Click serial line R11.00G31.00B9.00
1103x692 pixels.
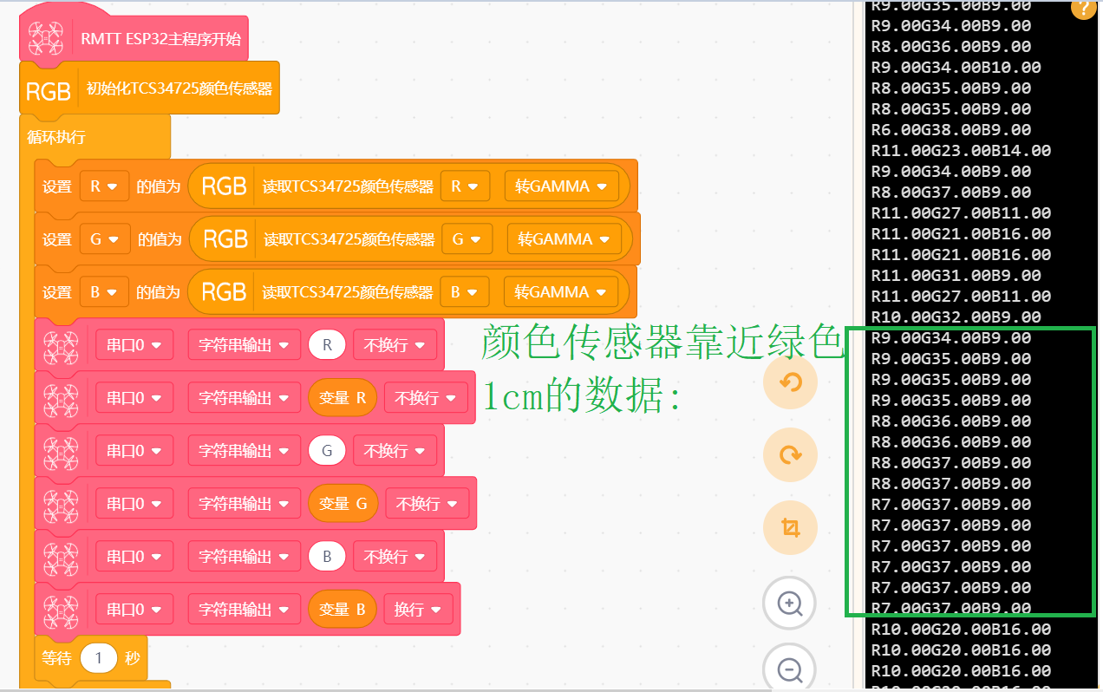click(956, 276)
